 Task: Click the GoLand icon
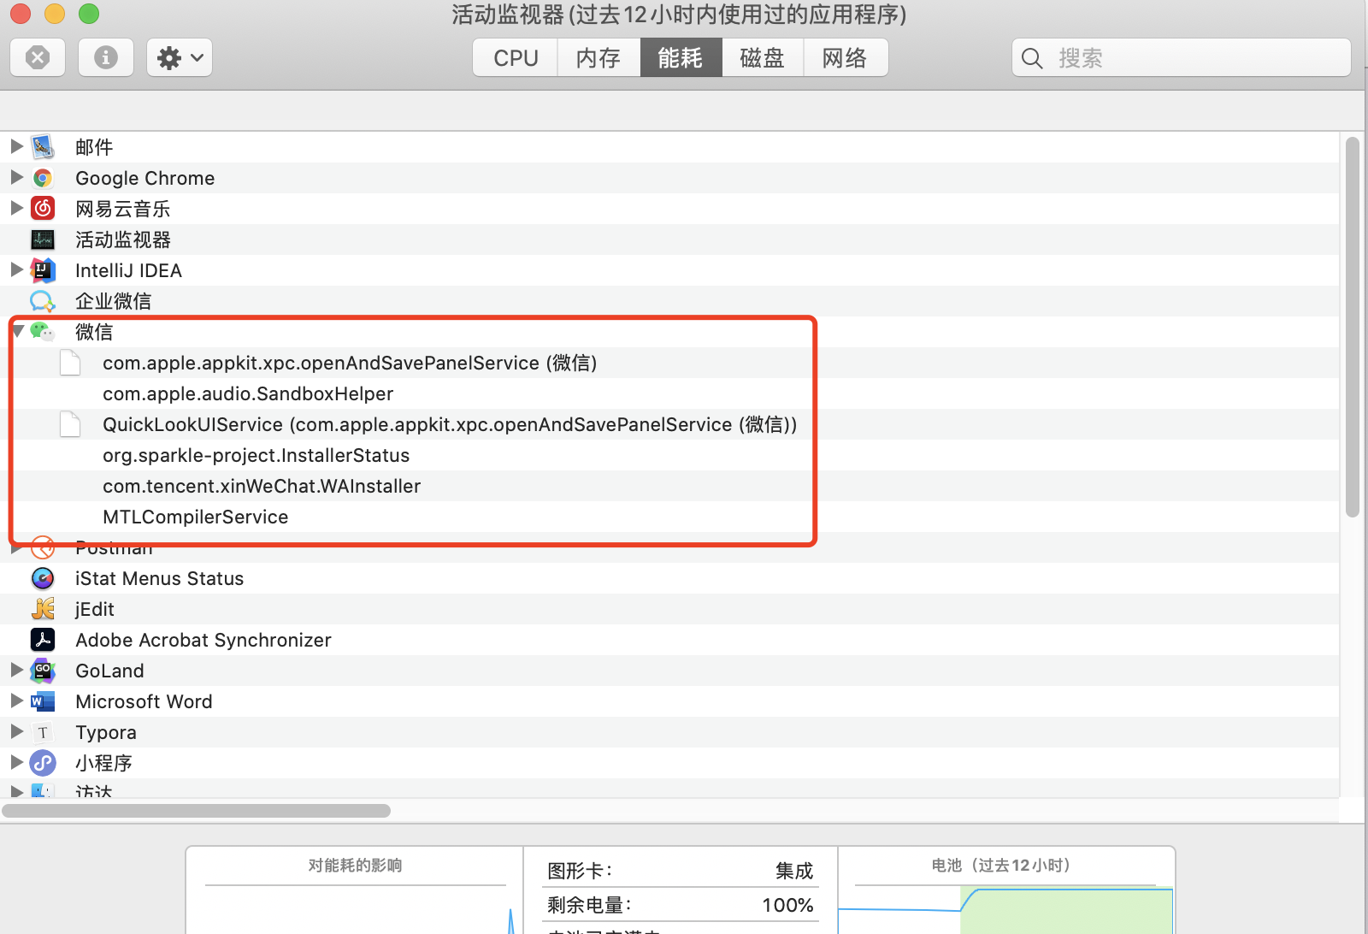click(43, 671)
